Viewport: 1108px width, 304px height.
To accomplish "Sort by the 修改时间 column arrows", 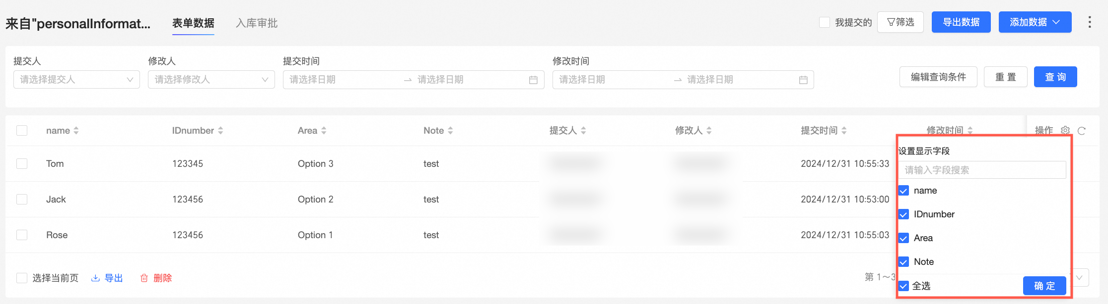I will (x=970, y=130).
